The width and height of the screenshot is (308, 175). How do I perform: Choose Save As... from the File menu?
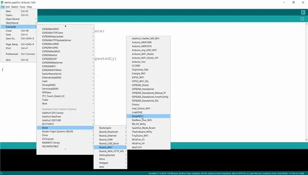click(18, 39)
